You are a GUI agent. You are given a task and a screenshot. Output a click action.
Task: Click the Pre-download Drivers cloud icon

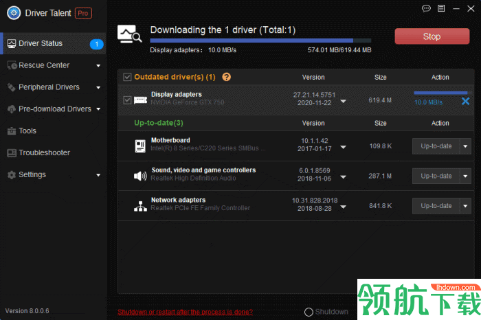12,109
